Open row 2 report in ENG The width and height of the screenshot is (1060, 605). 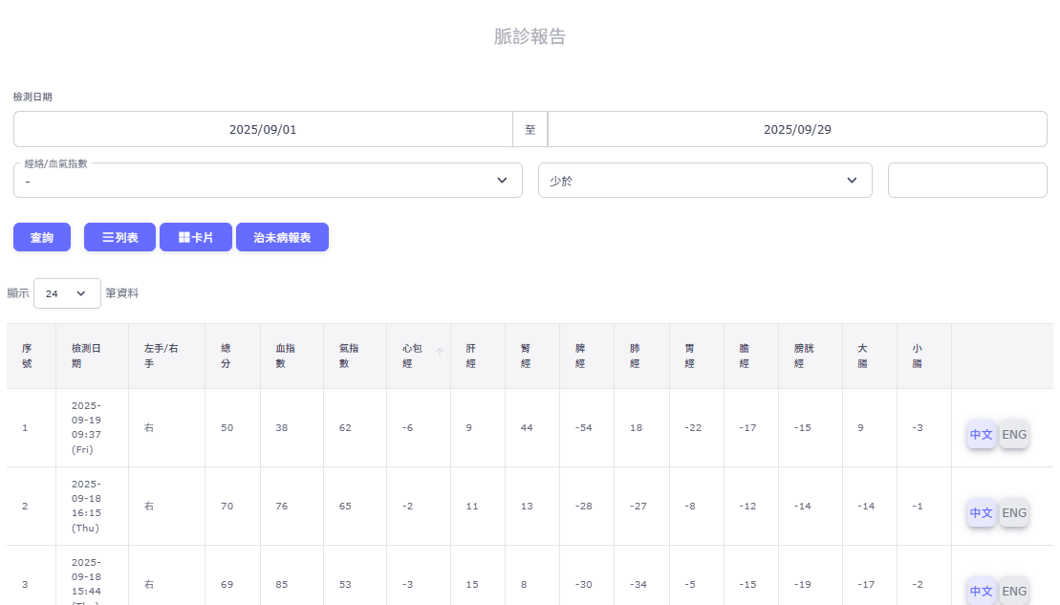pyautogui.click(x=1014, y=513)
